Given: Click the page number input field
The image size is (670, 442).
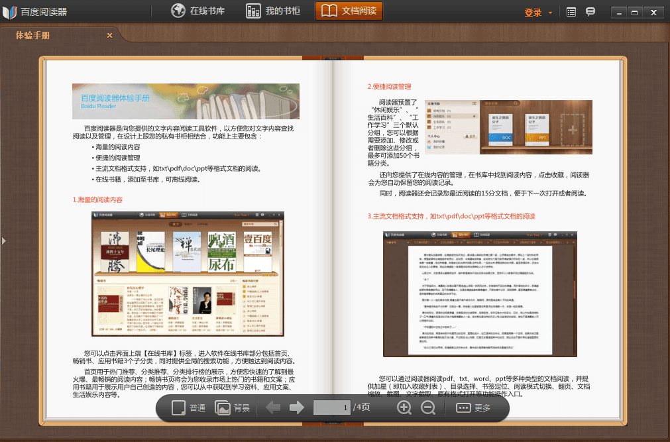Looking at the screenshot, I should (331, 408).
